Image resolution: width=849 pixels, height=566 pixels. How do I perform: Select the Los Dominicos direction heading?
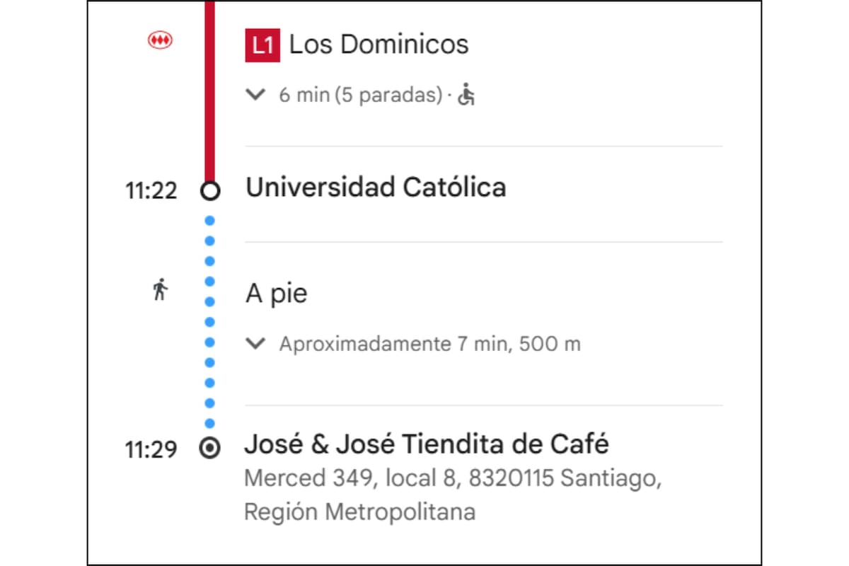(x=379, y=44)
